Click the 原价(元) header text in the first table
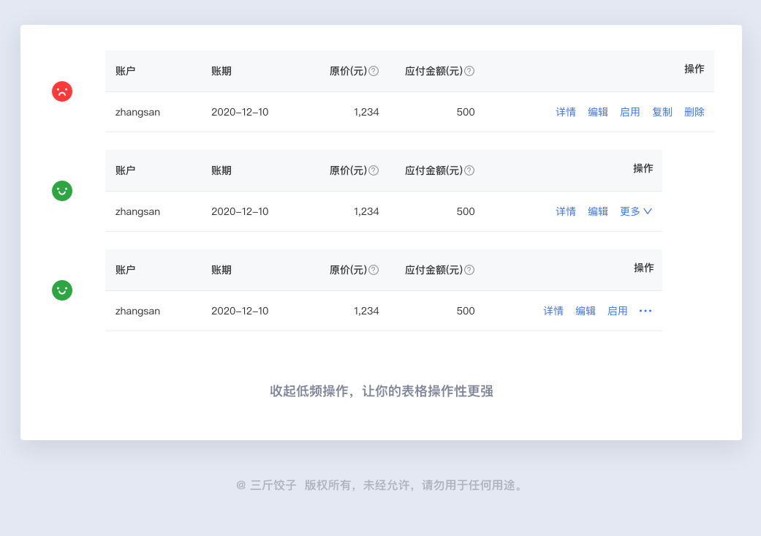Viewport: 761px width, 536px height. (x=348, y=72)
